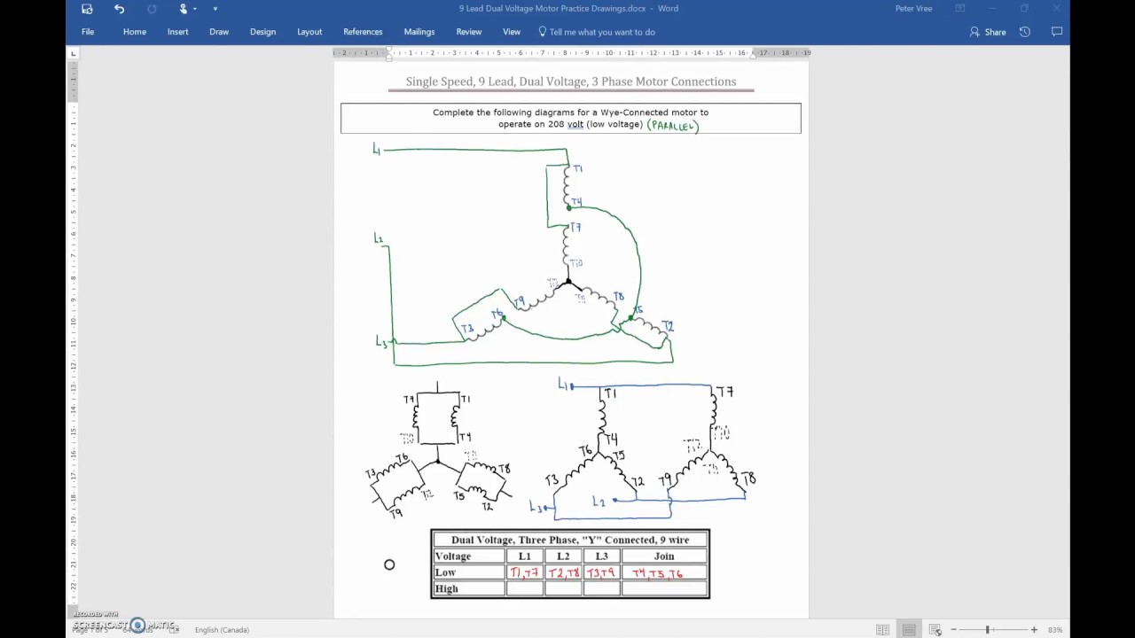
Task: Open the References ribbon tab
Action: click(363, 32)
